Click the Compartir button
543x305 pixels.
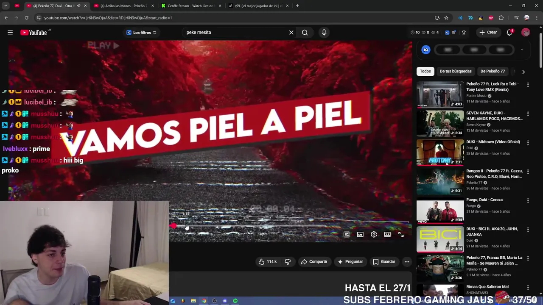(x=314, y=262)
